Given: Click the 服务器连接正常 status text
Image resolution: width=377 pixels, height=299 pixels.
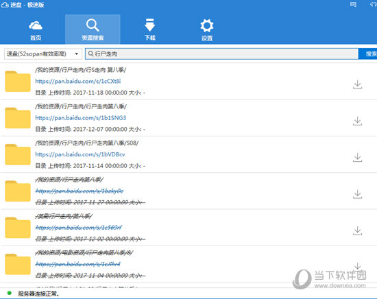Looking at the screenshot, I should (38, 294).
